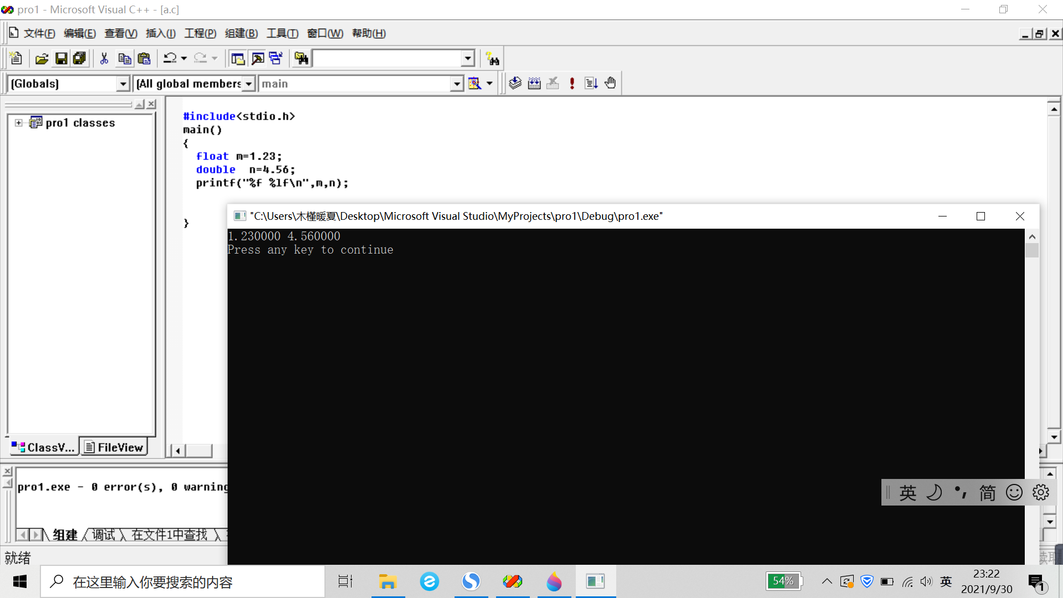Toggle the Workspace pane toolbar button
This screenshot has height=598, width=1063.
point(238,59)
